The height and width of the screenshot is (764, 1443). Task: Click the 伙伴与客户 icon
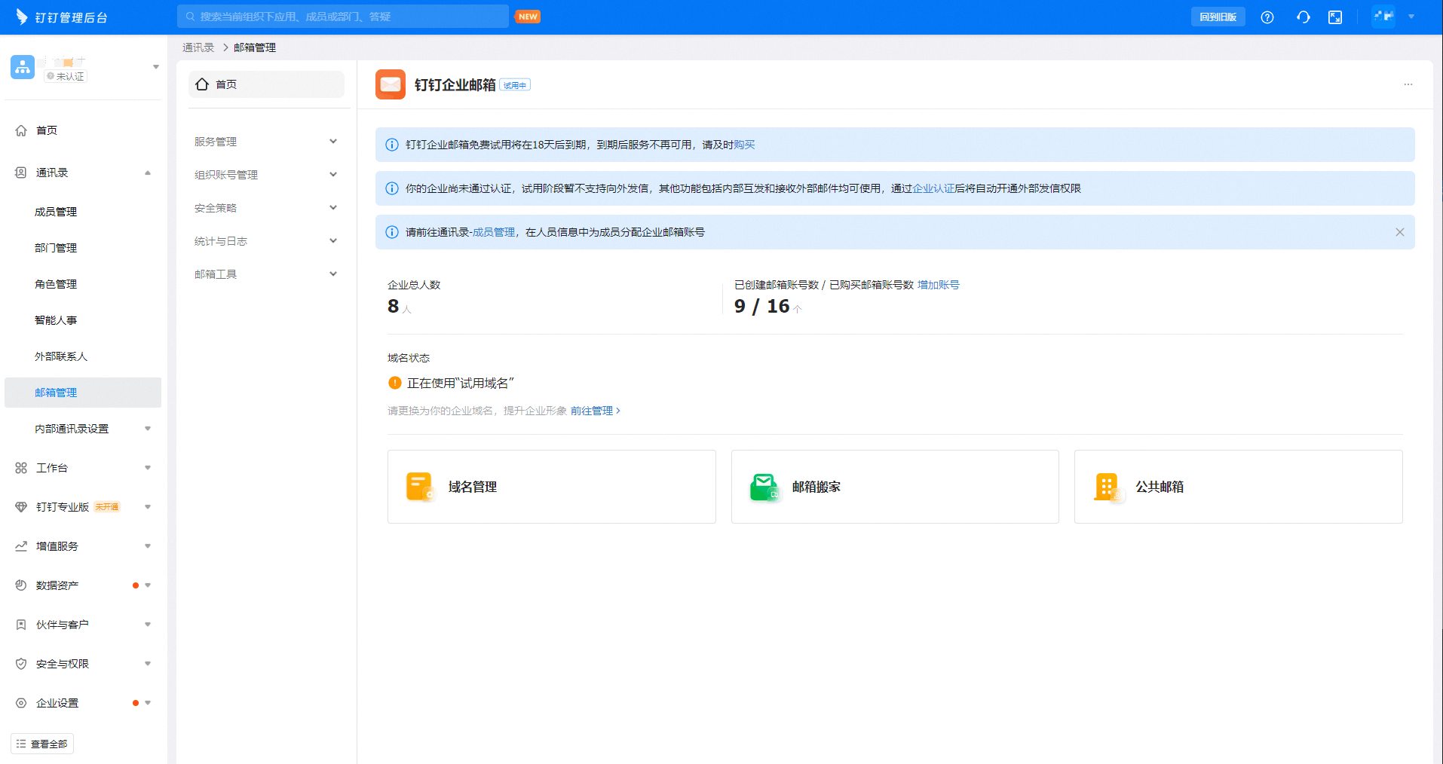pyautogui.click(x=21, y=625)
